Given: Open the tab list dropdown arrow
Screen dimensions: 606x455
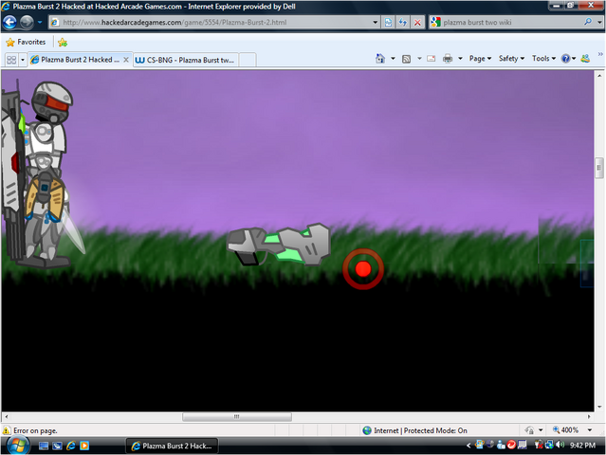Looking at the screenshot, I should pyautogui.click(x=23, y=60).
